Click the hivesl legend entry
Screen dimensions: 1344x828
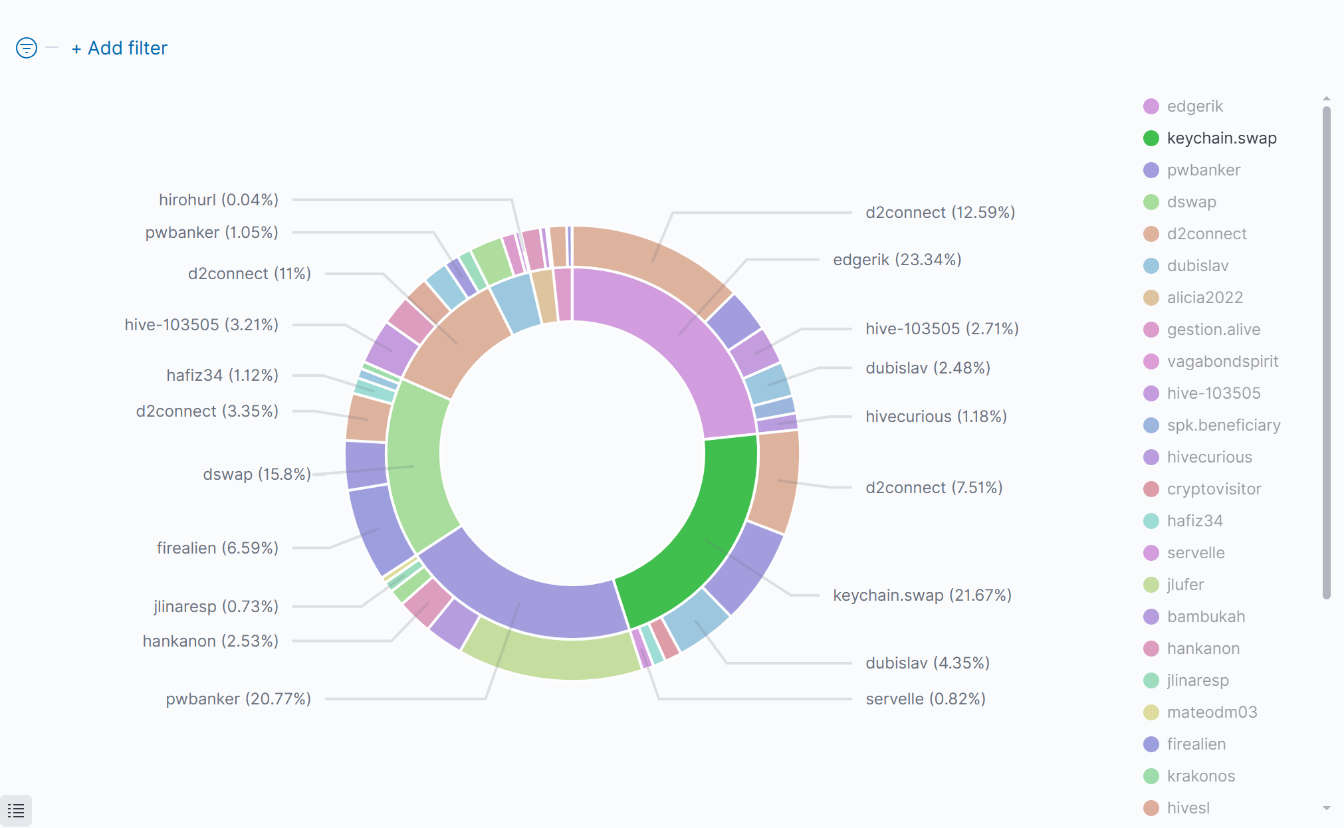(1188, 808)
